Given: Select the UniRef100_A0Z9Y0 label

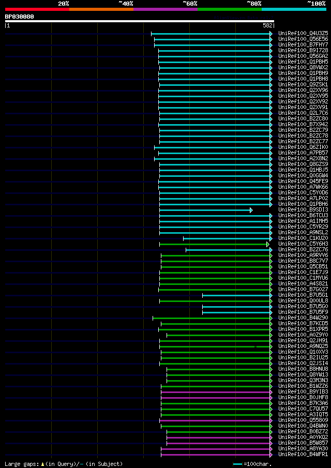Looking at the screenshot, I should (303, 335).
